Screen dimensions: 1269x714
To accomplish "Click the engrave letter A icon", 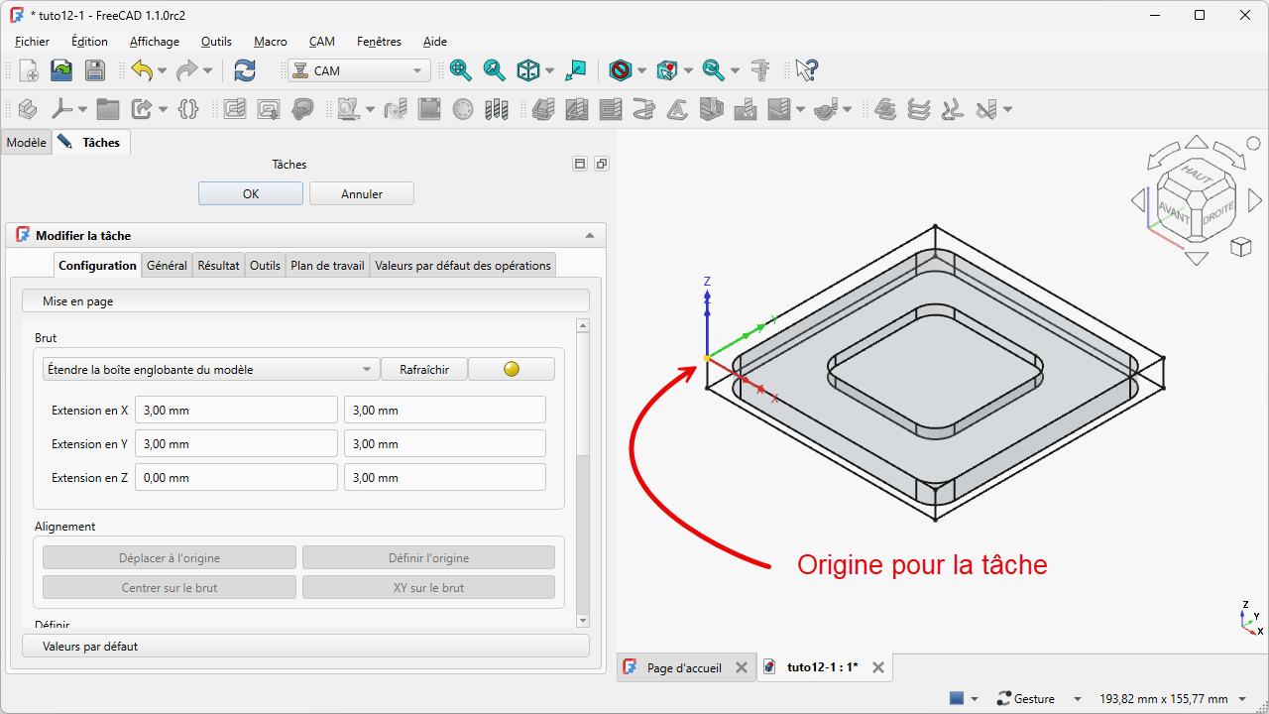I will tap(677, 109).
